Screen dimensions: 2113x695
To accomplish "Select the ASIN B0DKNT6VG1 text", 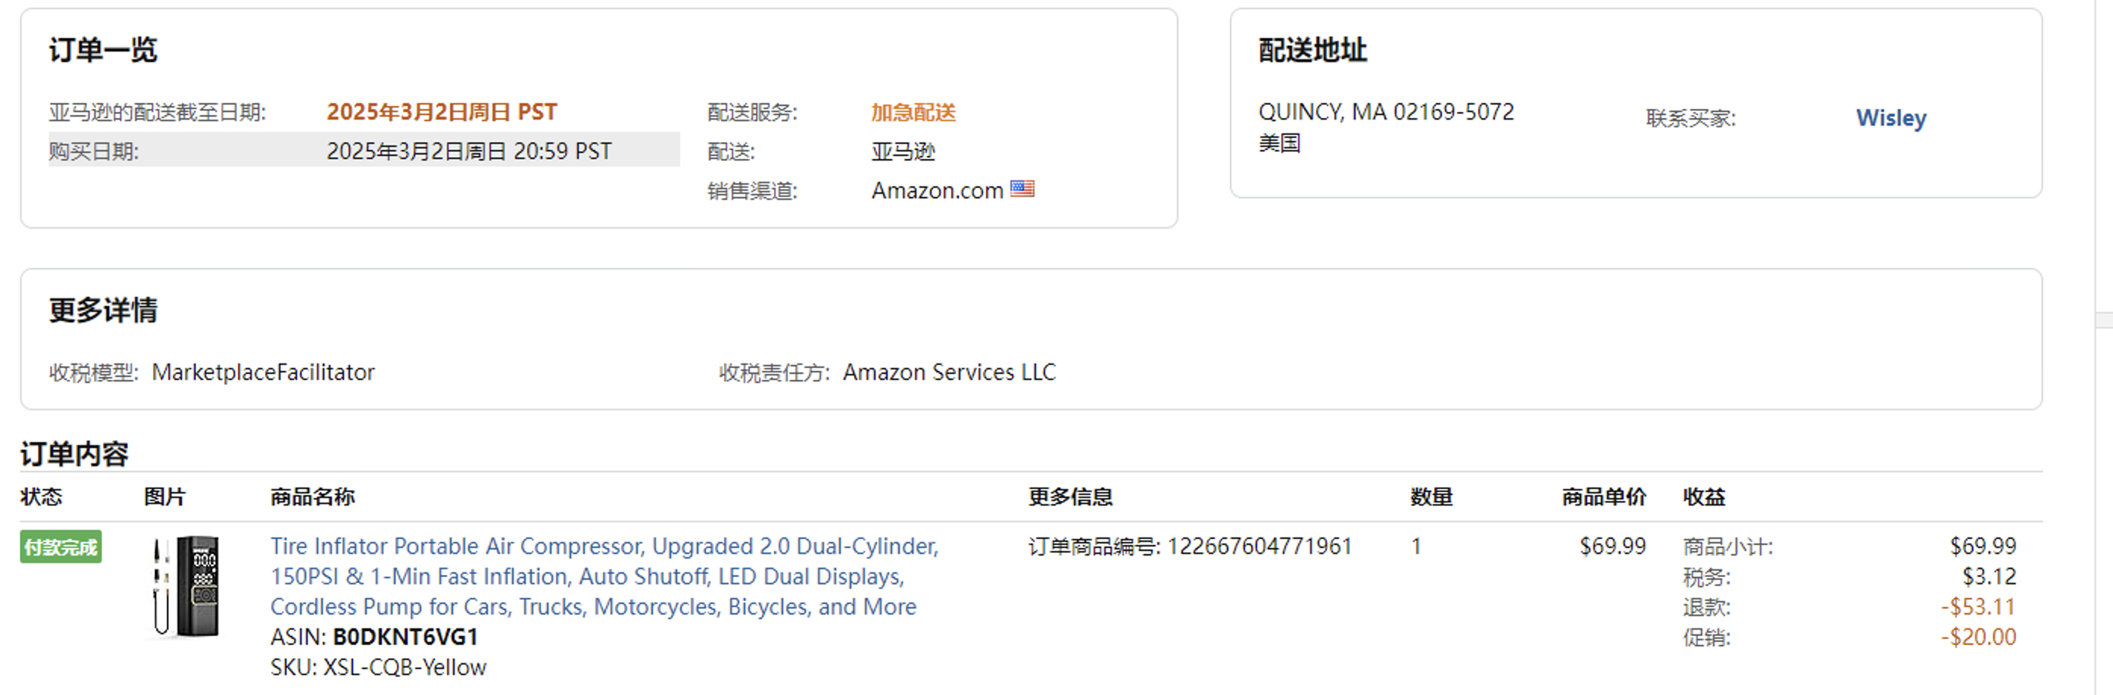I will click(x=404, y=637).
